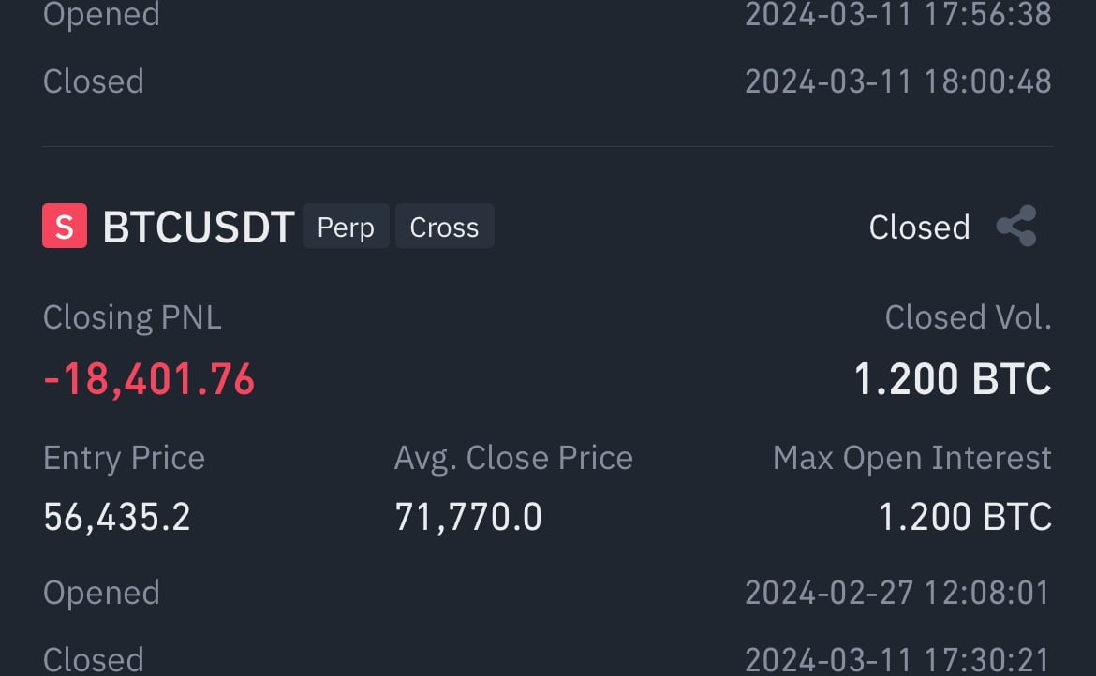Viewport: 1096px width, 676px height.
Task: Click the Entry Price label
Action: tap(124, 458)
